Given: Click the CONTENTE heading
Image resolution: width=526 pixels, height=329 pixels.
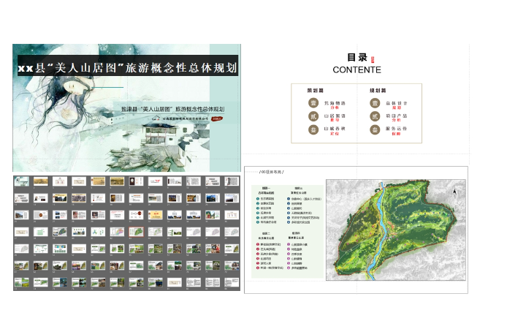Looking at the screenshot, I should pos(357,70).
